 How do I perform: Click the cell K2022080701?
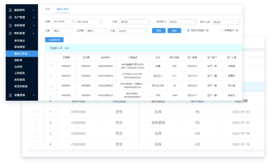(106, 95)
